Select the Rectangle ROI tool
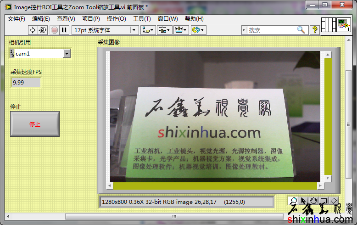This screenshot has width=357, height=225. 324,201
